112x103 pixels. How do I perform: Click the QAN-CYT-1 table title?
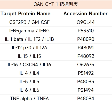[x=56, y=4]
